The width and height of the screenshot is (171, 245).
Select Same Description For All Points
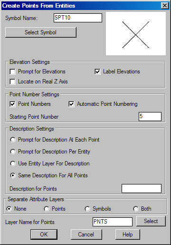pyautogui.click(x=13, y=175)
